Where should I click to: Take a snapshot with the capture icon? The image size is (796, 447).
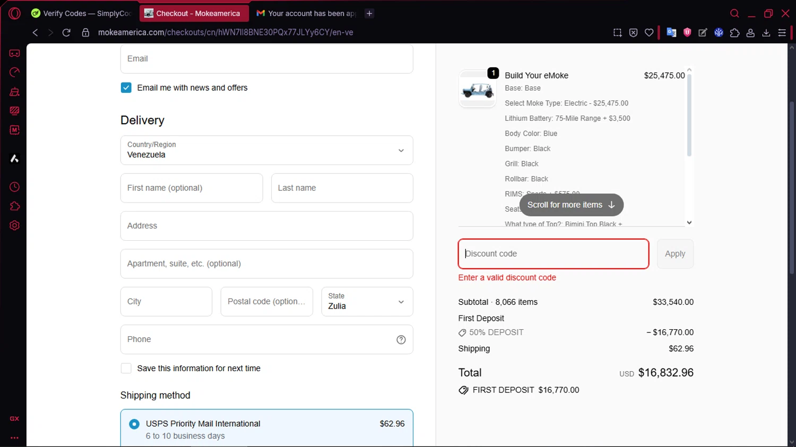tap(617, 32)
